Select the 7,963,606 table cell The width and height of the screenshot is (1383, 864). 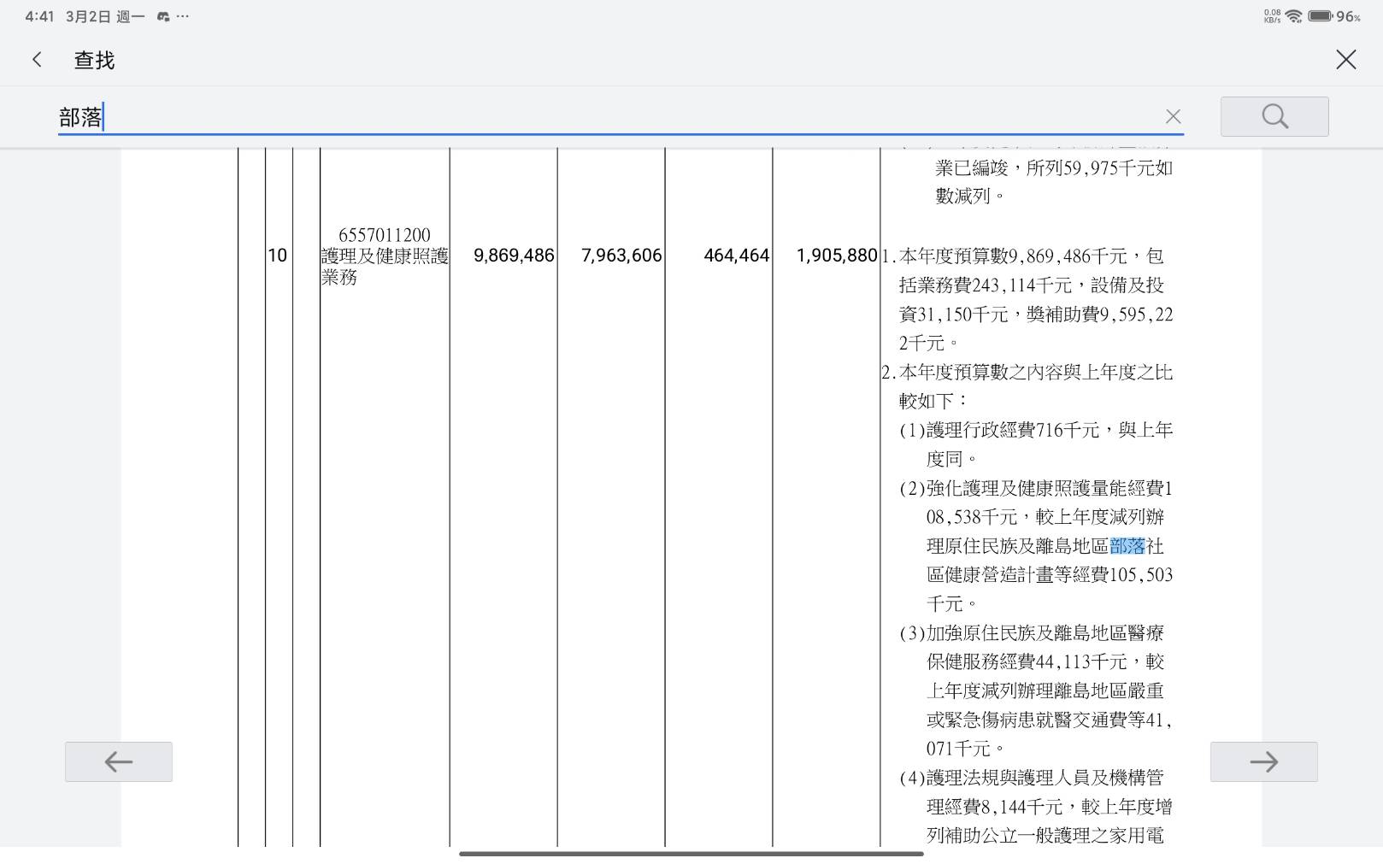(621, 256)
